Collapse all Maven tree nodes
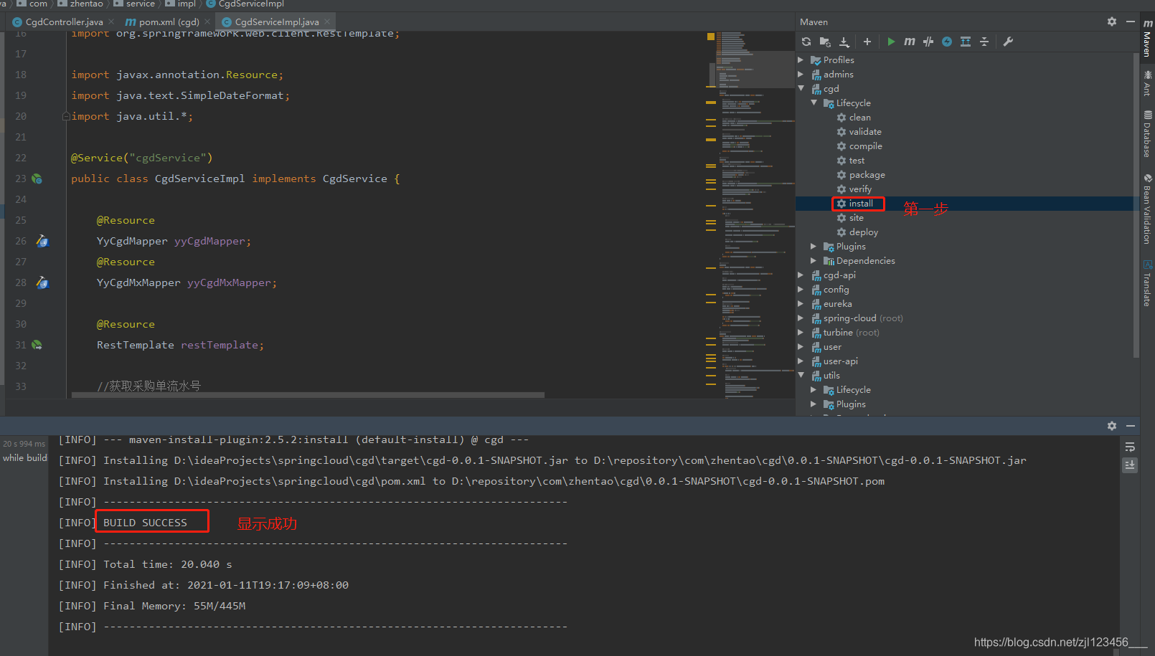The width and height of the screenshot is (1155, 656). [x=984, y=42]
